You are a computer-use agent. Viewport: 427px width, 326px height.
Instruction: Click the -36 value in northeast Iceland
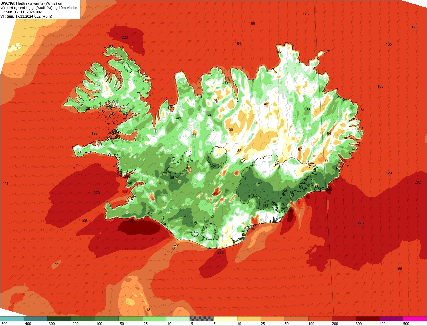pyautogui.click(x=308, y=110)
